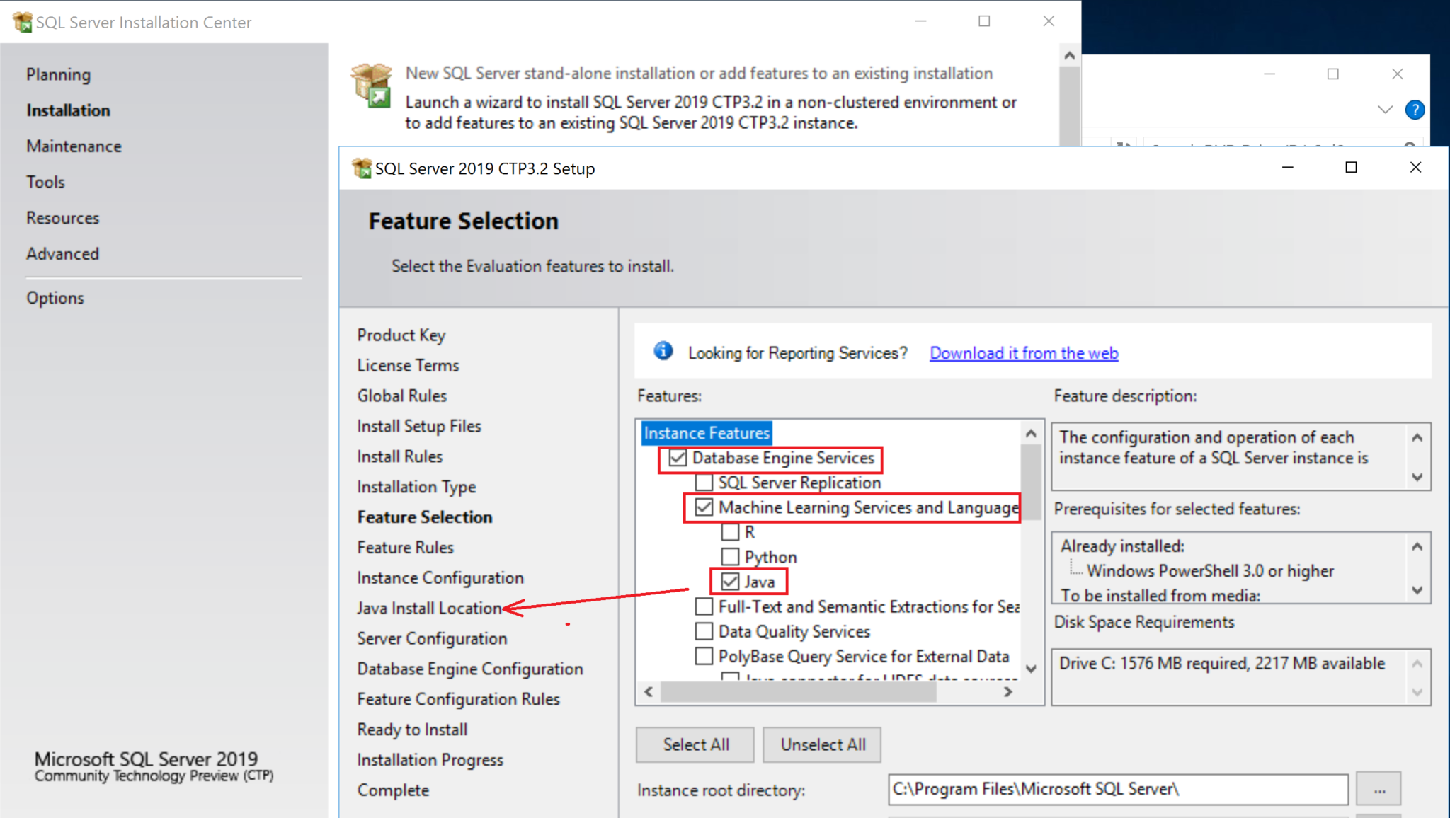
Task: Minimize the SQL Server 2019 Setup window
Action: click(x=1288, y=167)
